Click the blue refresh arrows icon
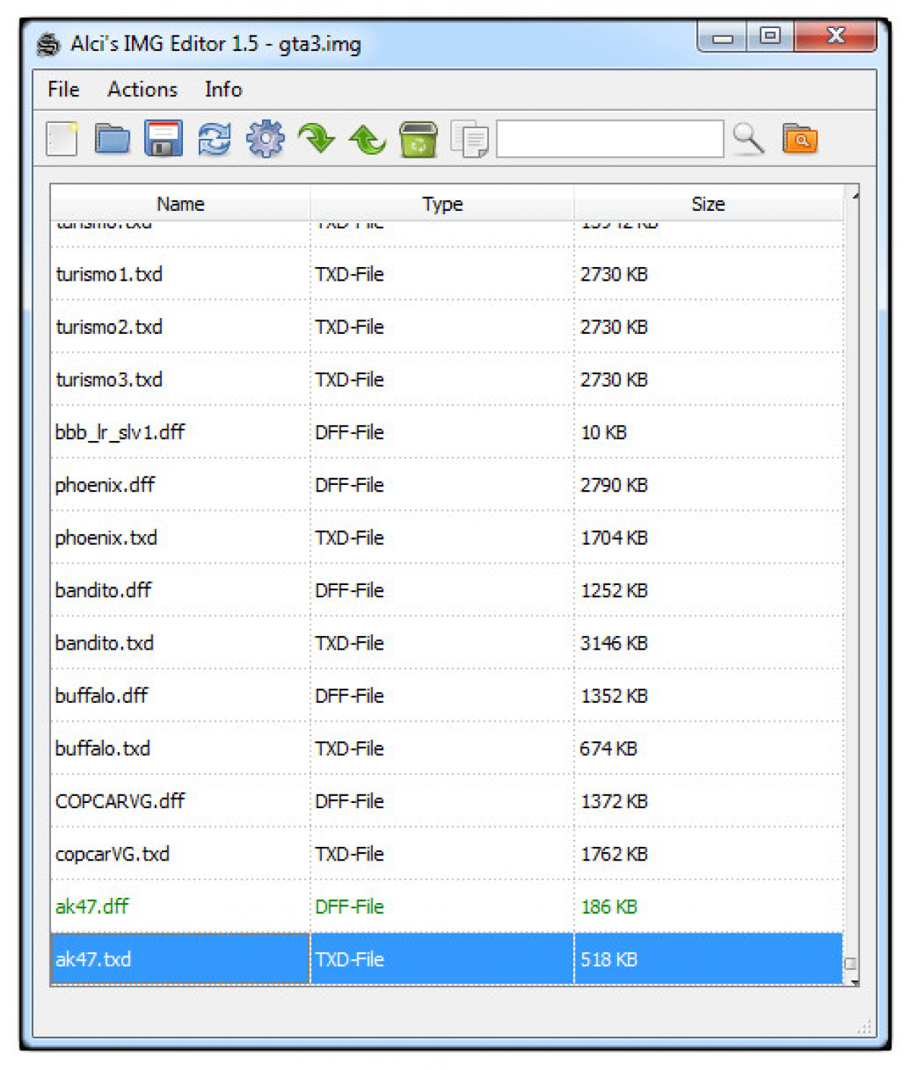 214,140
